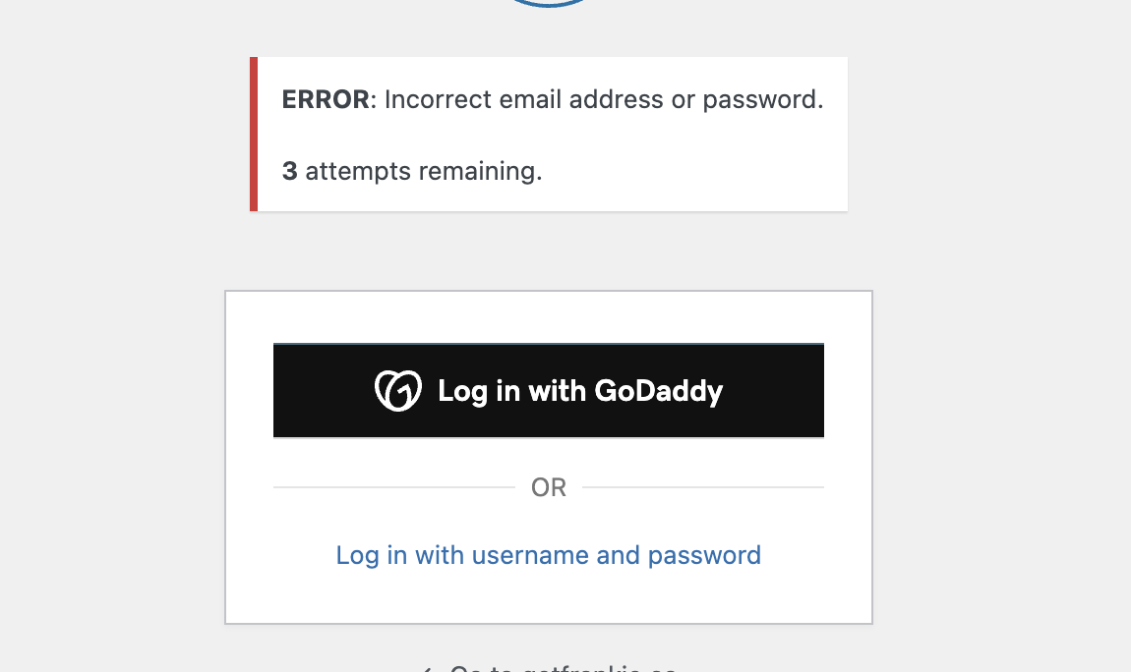Viewport: 1131px width, 672px height.
Task: Click empty space inside the login card
Action: [x=548, y=317]
